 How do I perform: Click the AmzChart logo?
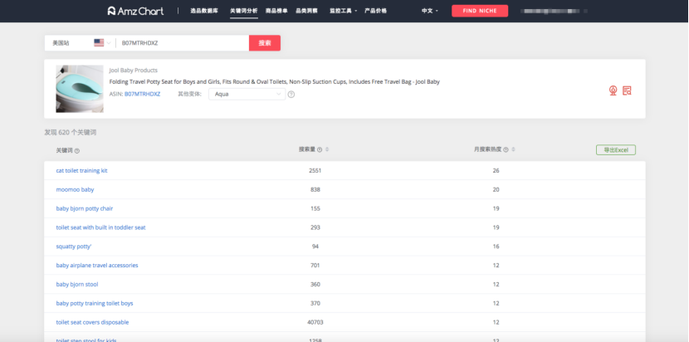pyautogui.click(x=135, y=11)
